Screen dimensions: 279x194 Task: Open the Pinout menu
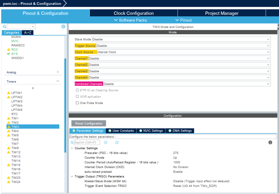[183, 20]
